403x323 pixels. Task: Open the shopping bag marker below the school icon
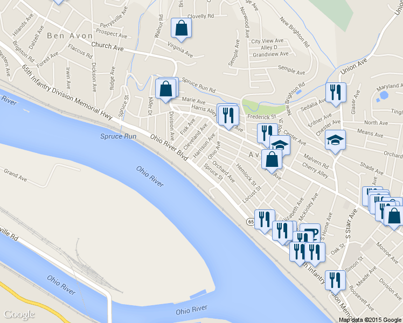tap(272, 161)
